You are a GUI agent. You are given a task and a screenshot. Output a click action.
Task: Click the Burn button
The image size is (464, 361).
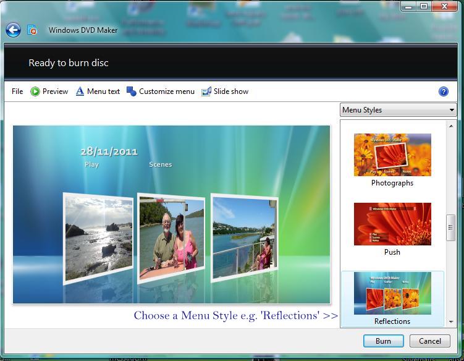pos(384,341)
